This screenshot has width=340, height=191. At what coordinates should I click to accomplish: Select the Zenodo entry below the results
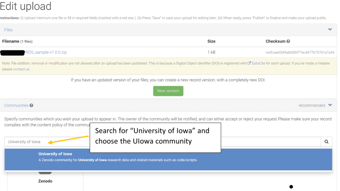45,181
